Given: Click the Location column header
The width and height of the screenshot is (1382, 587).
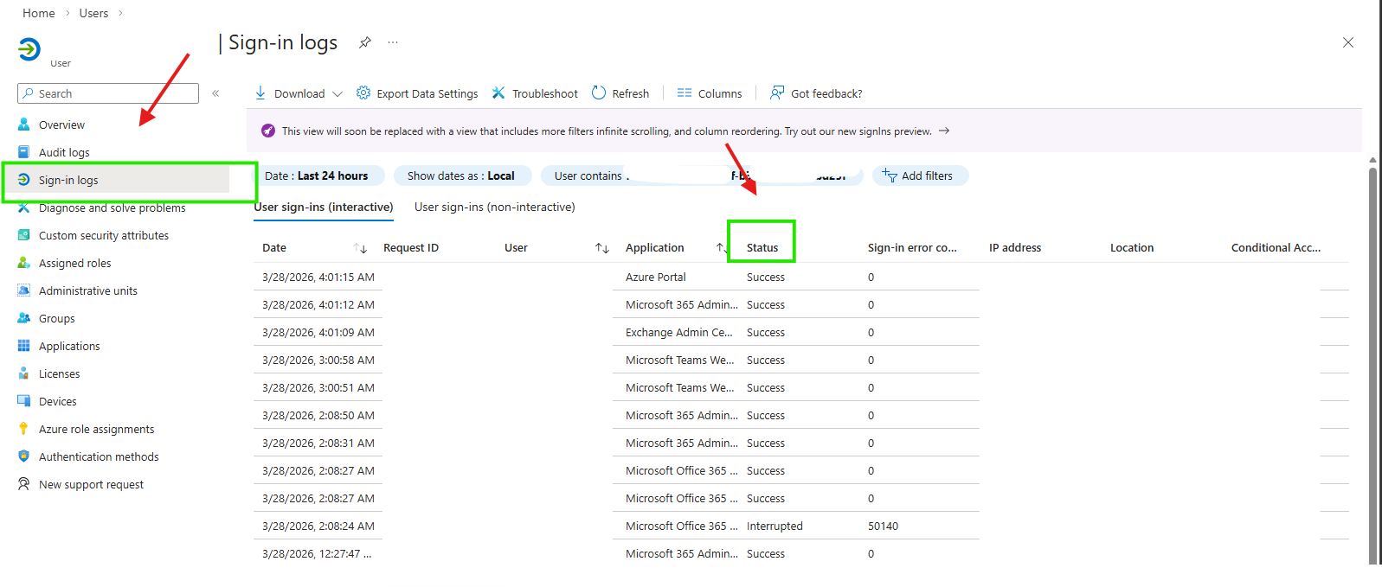Looking at the screenshot, I should pyautogui.click(x=1132, y=247).
